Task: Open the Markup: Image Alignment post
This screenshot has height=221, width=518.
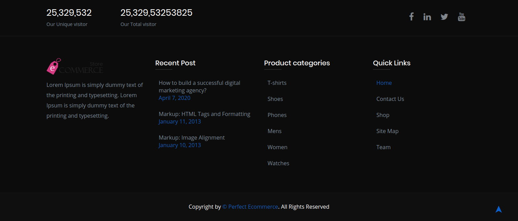Action: click(x=192, y=138)
